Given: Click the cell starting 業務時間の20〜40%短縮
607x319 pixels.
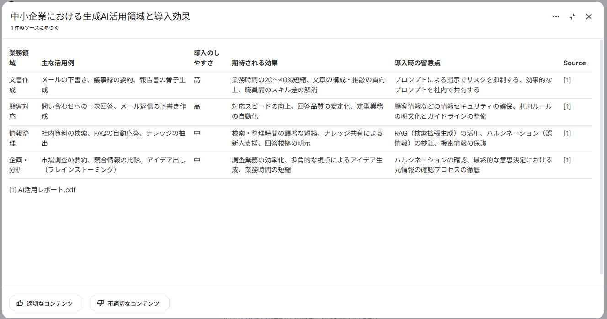Looking at the screenshot, I should pyautogui.click(x=309, y=85).
